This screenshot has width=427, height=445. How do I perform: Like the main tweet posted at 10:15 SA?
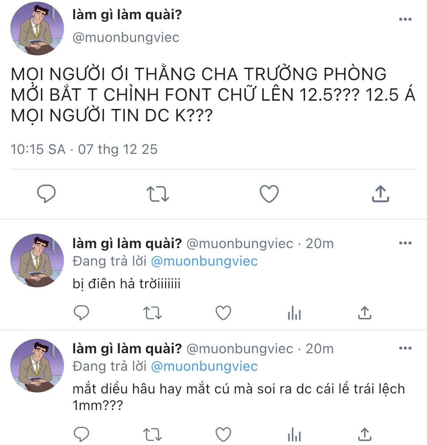tap(269, 194)
